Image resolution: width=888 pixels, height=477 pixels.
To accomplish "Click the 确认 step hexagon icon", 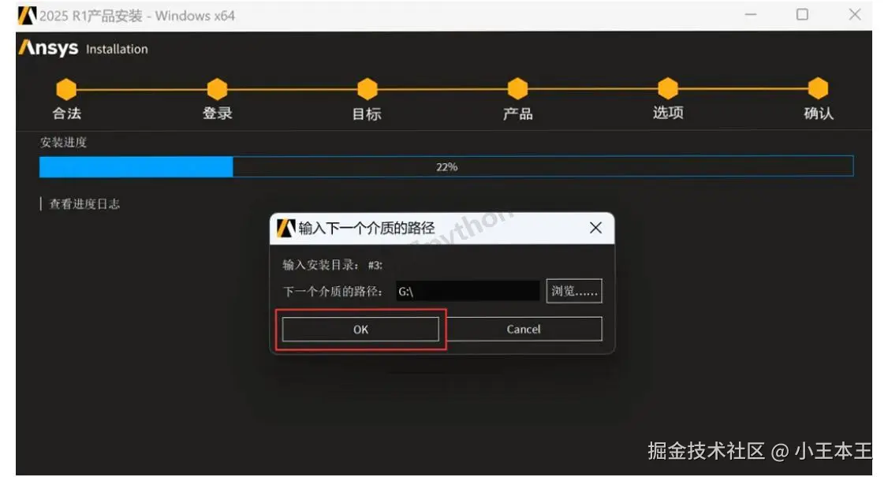I will coord(817,89).
